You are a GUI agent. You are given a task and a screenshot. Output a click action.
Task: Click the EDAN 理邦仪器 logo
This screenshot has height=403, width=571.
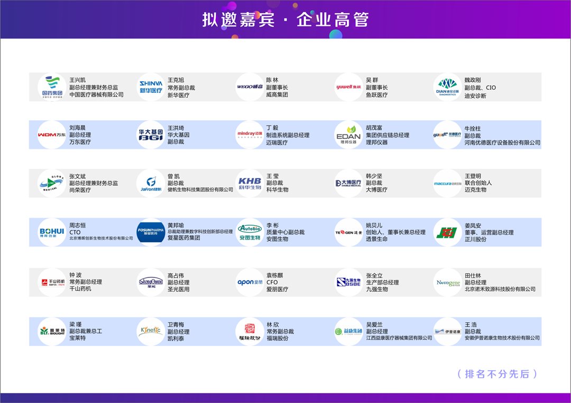coord(348,135)
